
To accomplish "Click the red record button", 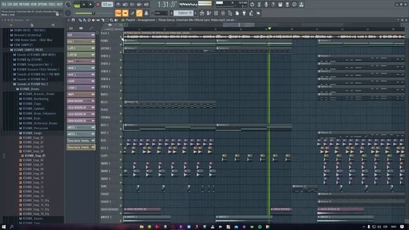I will 98,4.
